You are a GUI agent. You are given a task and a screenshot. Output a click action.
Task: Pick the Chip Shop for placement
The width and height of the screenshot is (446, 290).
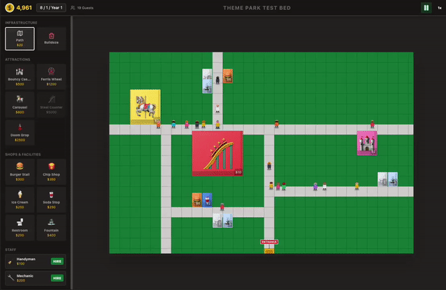pyautogui.click(x=51, y=170)
